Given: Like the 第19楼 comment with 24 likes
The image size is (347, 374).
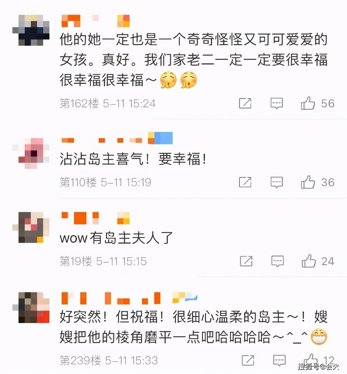Looking at the screenshot, I should (309, 261).
